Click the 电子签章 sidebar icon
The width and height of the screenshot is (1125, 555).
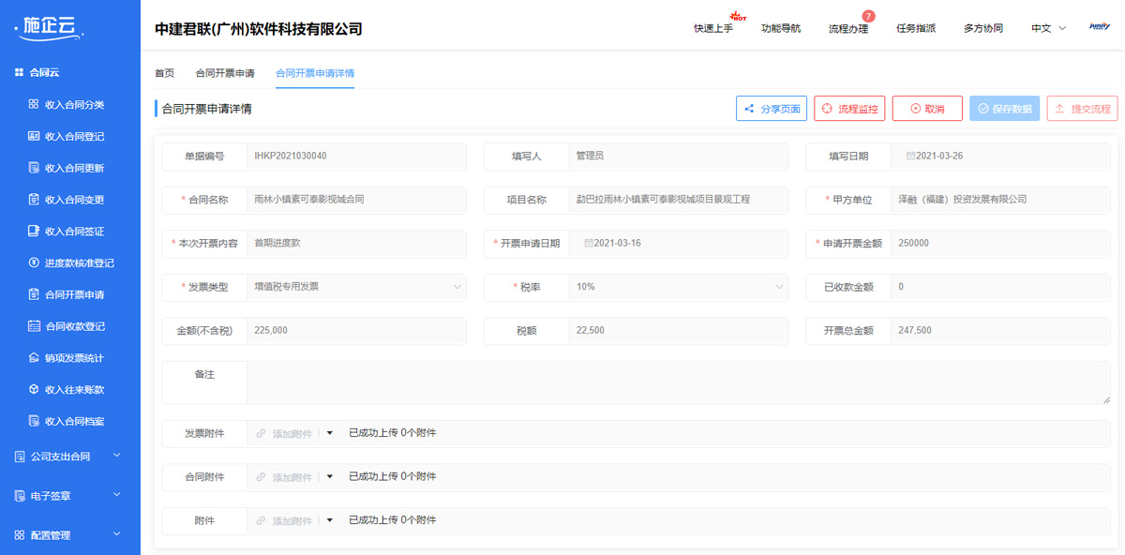point(20,496)
